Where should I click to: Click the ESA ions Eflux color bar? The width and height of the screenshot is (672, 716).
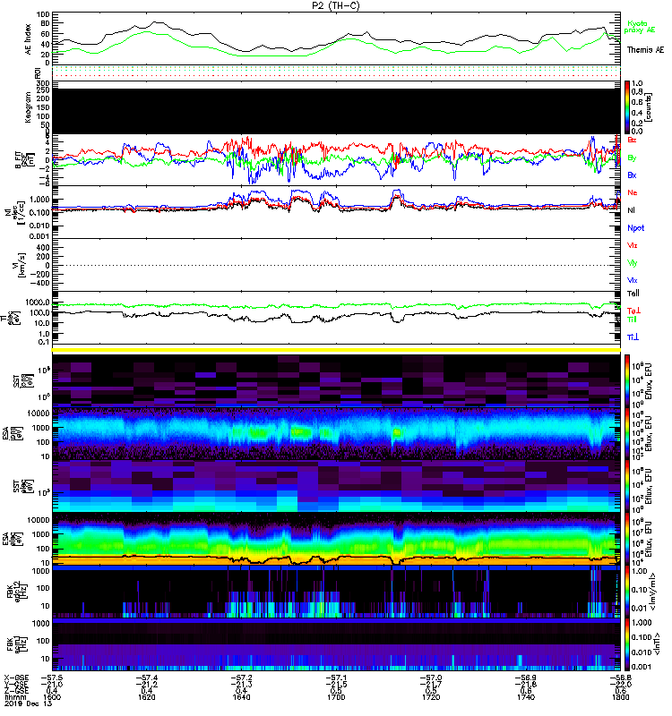click(x=627, y=433)
